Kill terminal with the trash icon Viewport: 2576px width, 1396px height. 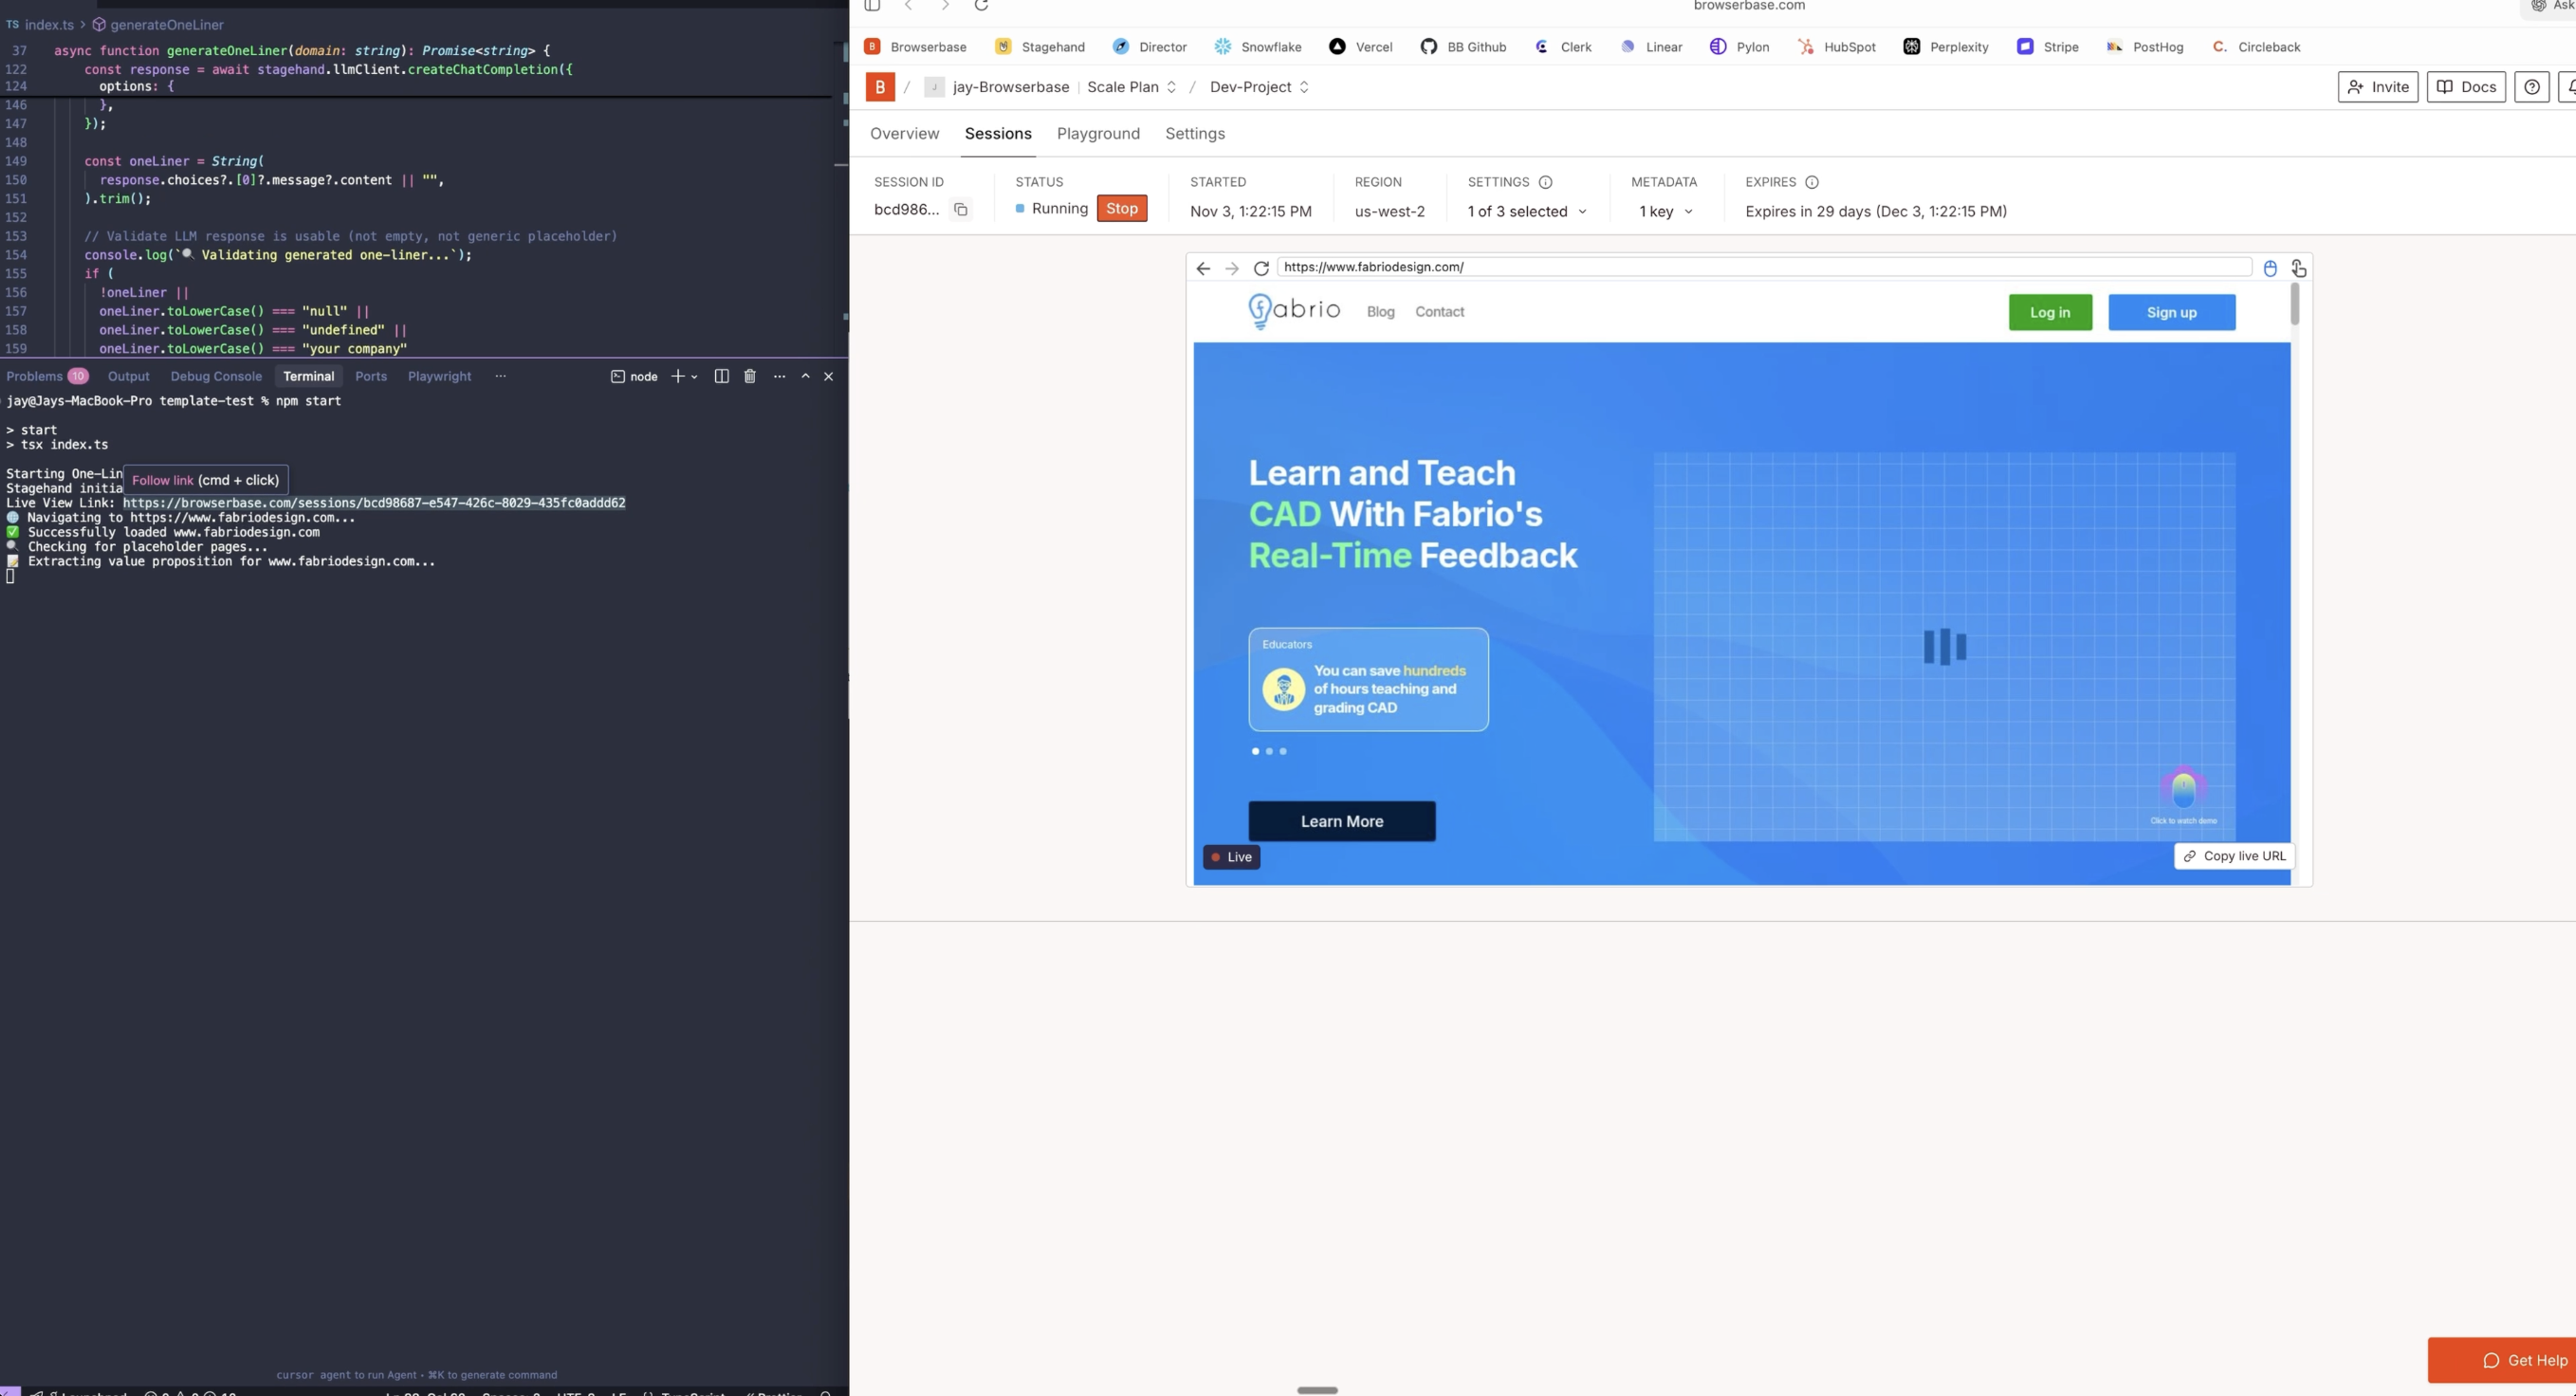coord(750,377)
